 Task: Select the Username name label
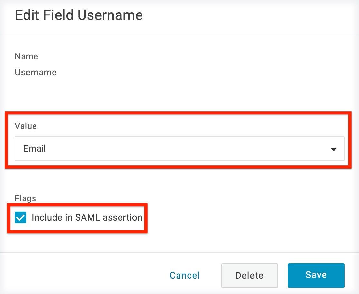(35, 72)
